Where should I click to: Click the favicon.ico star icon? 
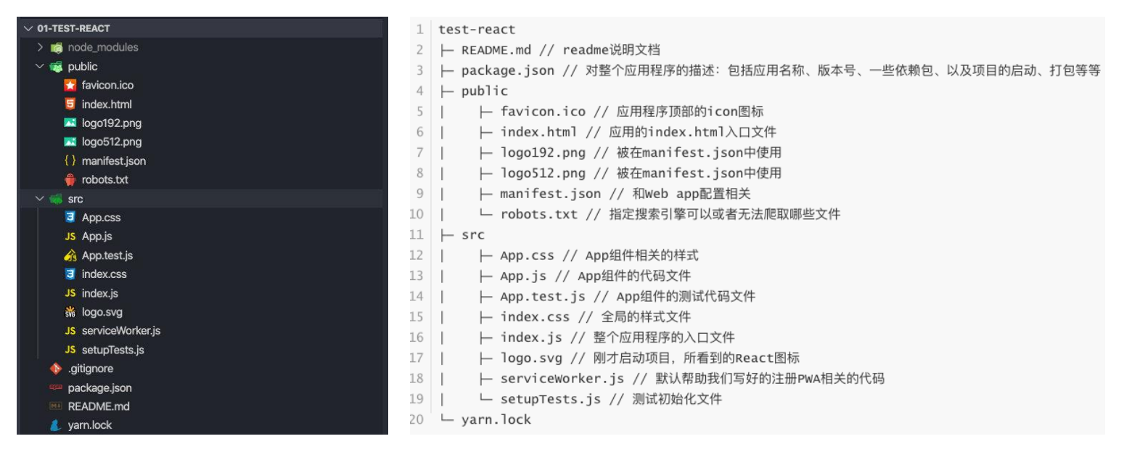coord(70,85)
